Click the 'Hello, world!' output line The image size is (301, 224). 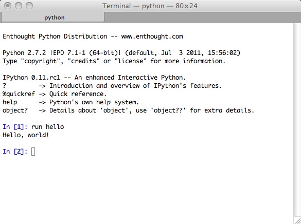pos(26,135)
